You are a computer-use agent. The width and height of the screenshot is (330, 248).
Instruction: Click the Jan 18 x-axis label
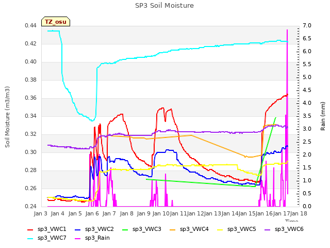pyautogui.click(x=299, y=213)
